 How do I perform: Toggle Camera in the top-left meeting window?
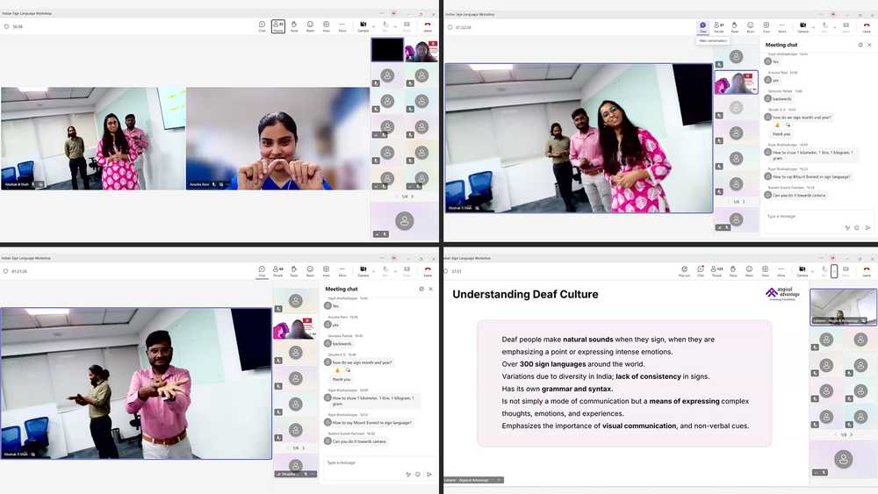363,26
